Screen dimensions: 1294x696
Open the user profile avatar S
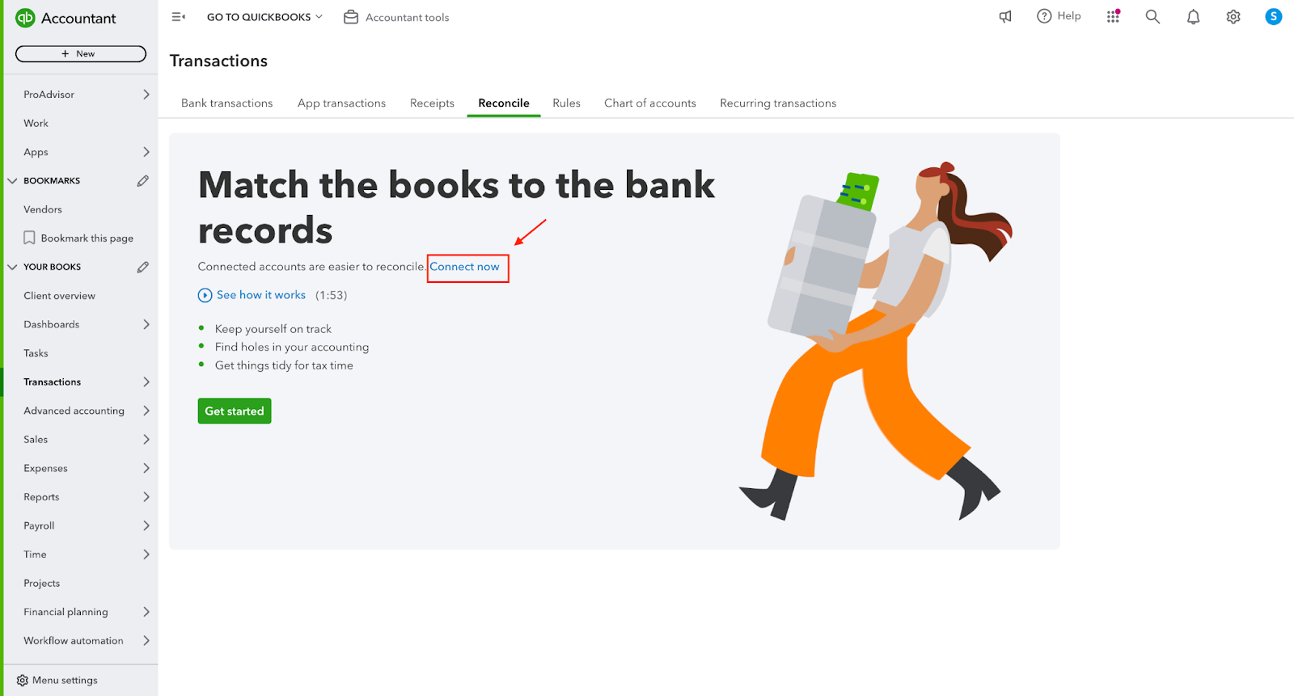pyautogui.click(x=1273, y=16)
